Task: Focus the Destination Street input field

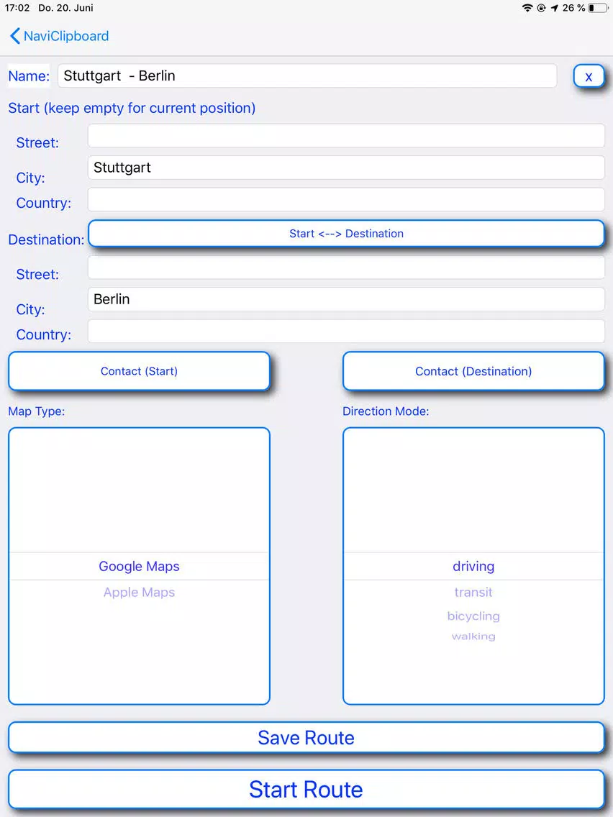Action: click(x=346, y=268)
